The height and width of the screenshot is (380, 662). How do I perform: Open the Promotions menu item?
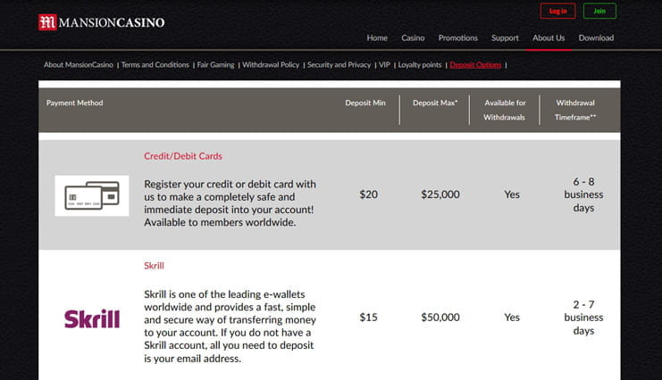[x=458, y=38]
